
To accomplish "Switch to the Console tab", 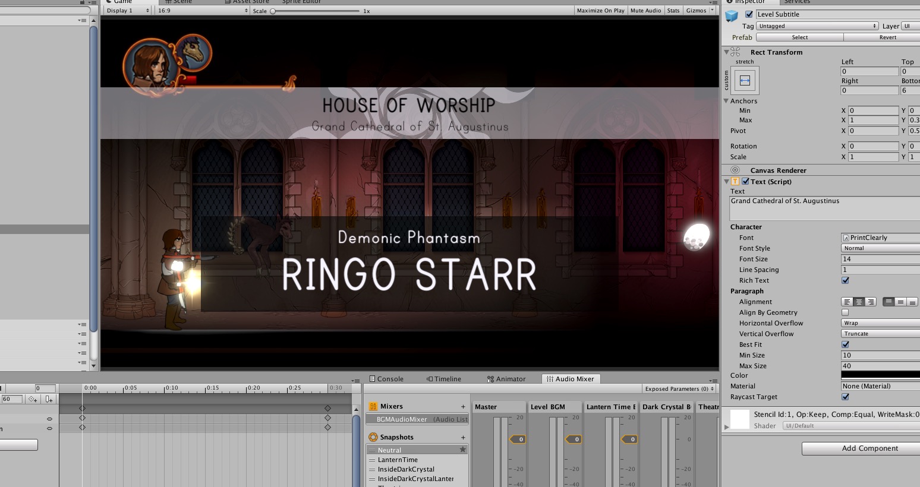I will (386, 379).
